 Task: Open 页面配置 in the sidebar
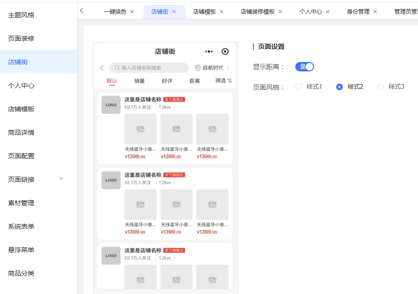39,156
